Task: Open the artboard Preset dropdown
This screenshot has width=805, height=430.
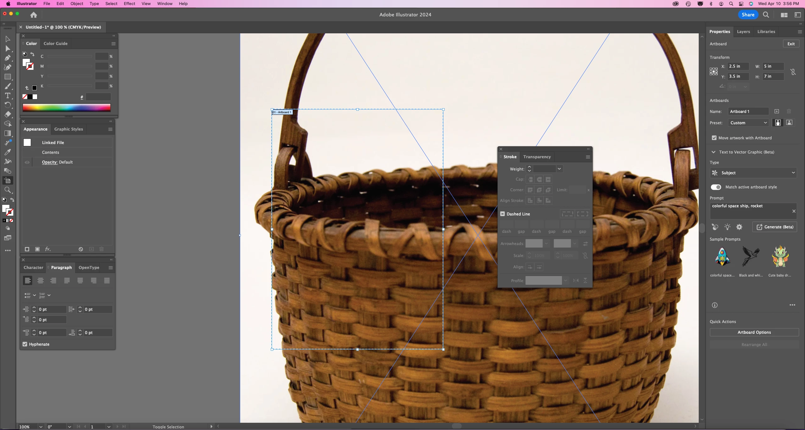Action: 748,123
